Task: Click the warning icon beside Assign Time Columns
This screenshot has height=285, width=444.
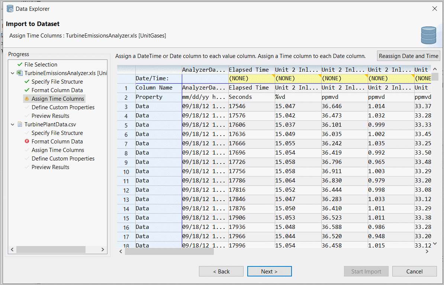Action: pos(26,99)
